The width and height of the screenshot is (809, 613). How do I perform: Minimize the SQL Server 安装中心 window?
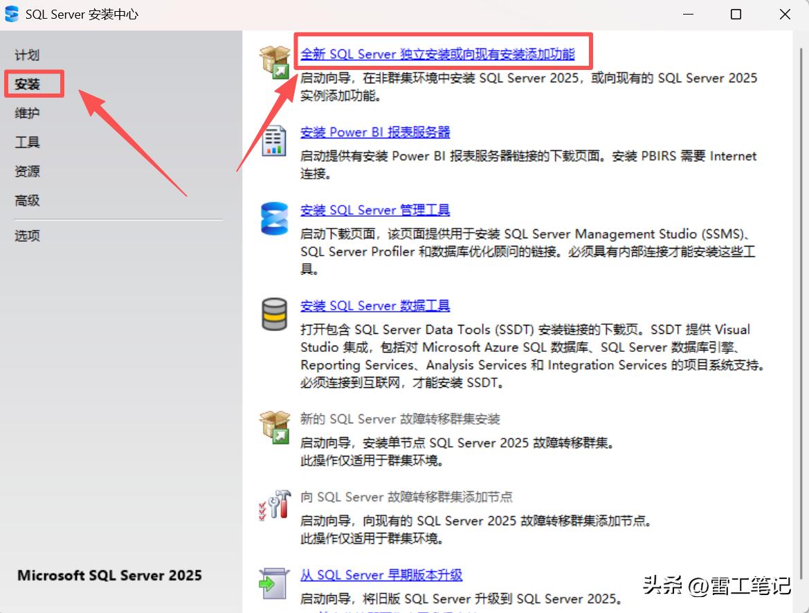click(x=688, y=15)
